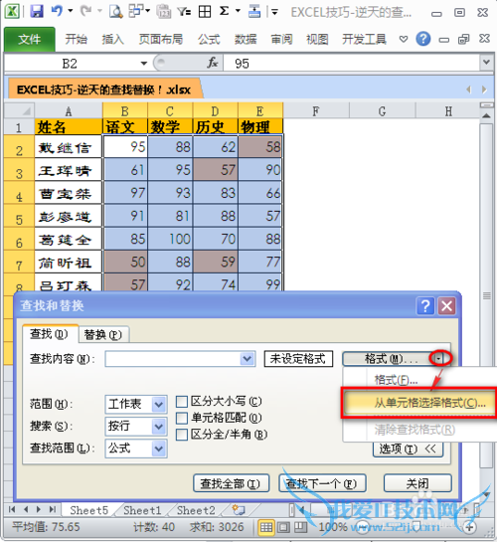Open the find content history dropdown
Viewport: 497px width, 542px height.
click(248, 359)
